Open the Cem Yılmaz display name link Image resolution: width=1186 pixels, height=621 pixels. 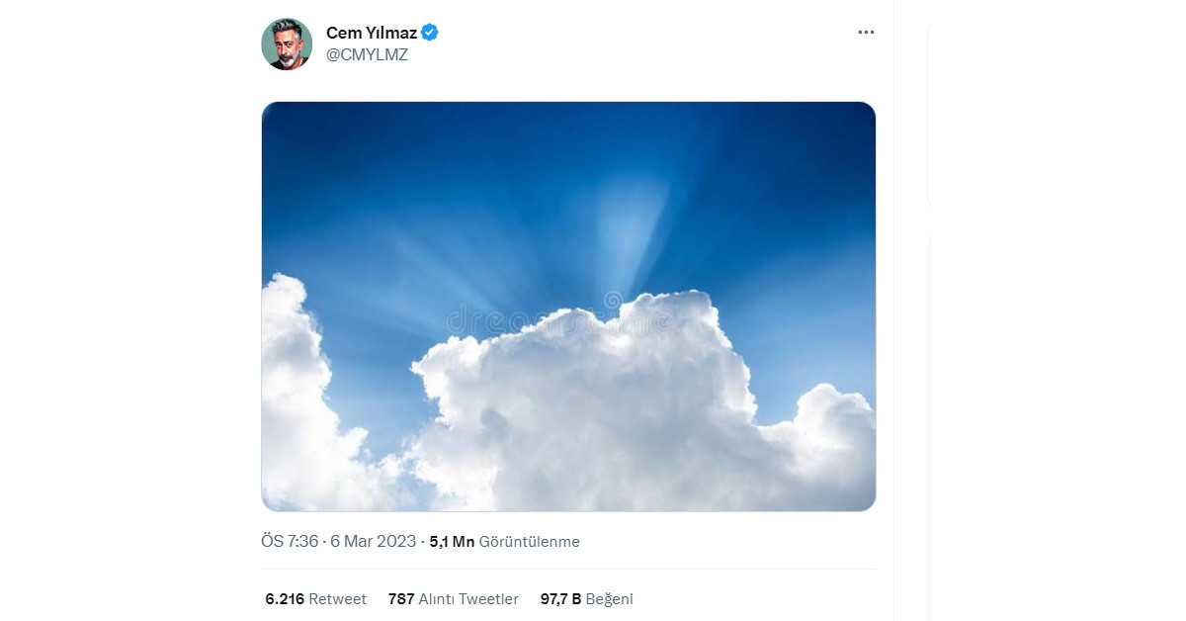[x=372, y=33]
